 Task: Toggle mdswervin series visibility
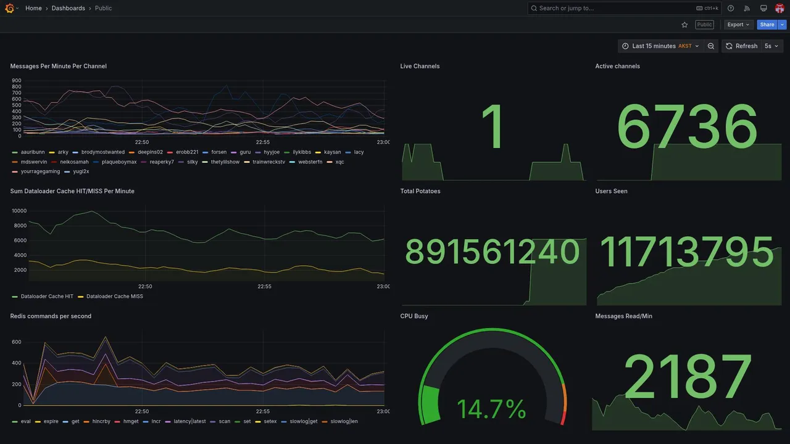click(34, 162)
